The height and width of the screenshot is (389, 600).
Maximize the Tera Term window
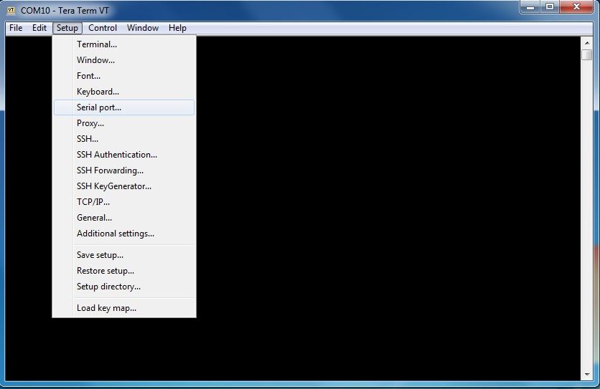pyautogui.click(x=550, y=7)
